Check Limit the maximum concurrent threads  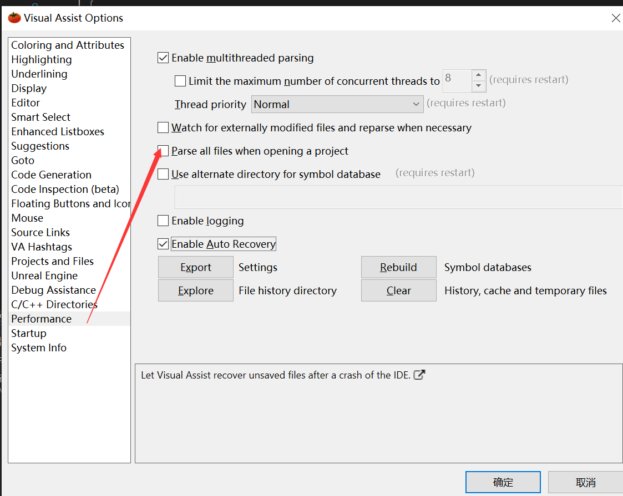(180, 81)
